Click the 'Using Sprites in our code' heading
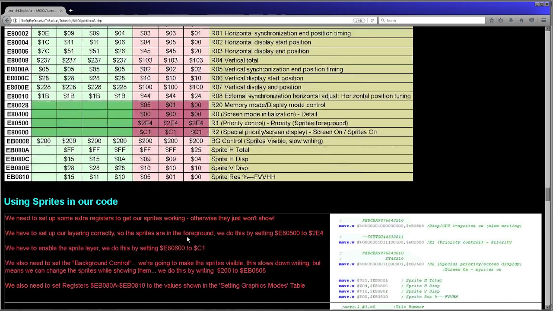The image size is (553, 311). coord(61,201)
